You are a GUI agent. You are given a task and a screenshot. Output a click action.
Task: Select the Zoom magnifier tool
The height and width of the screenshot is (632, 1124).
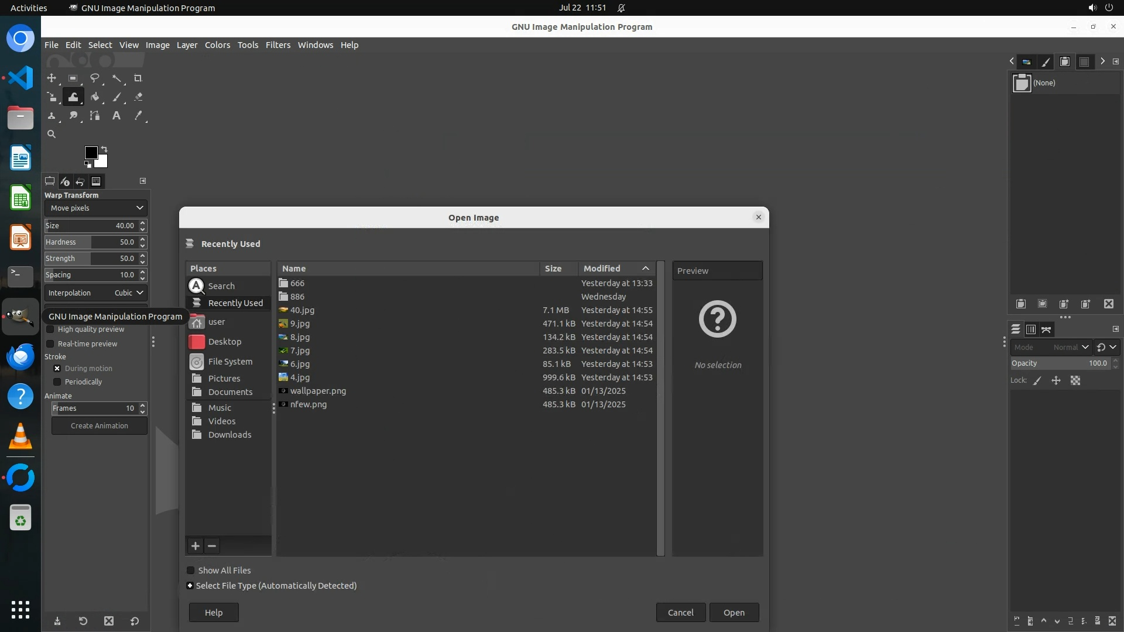[x=52, y=135]
